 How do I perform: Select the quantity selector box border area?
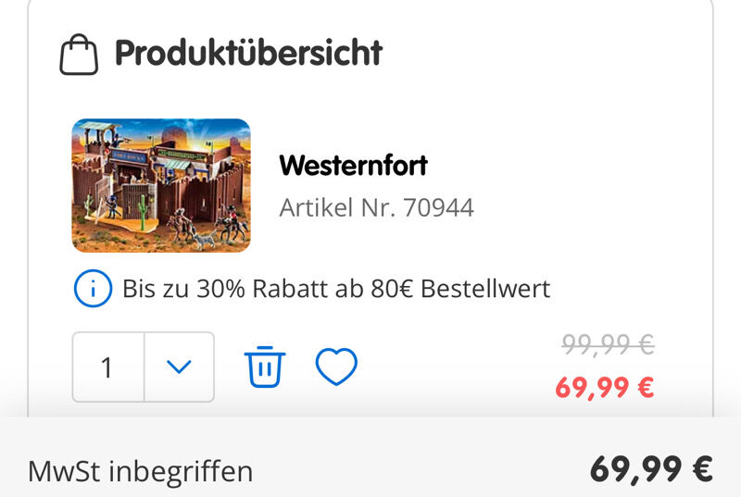[x=144, y=367]
